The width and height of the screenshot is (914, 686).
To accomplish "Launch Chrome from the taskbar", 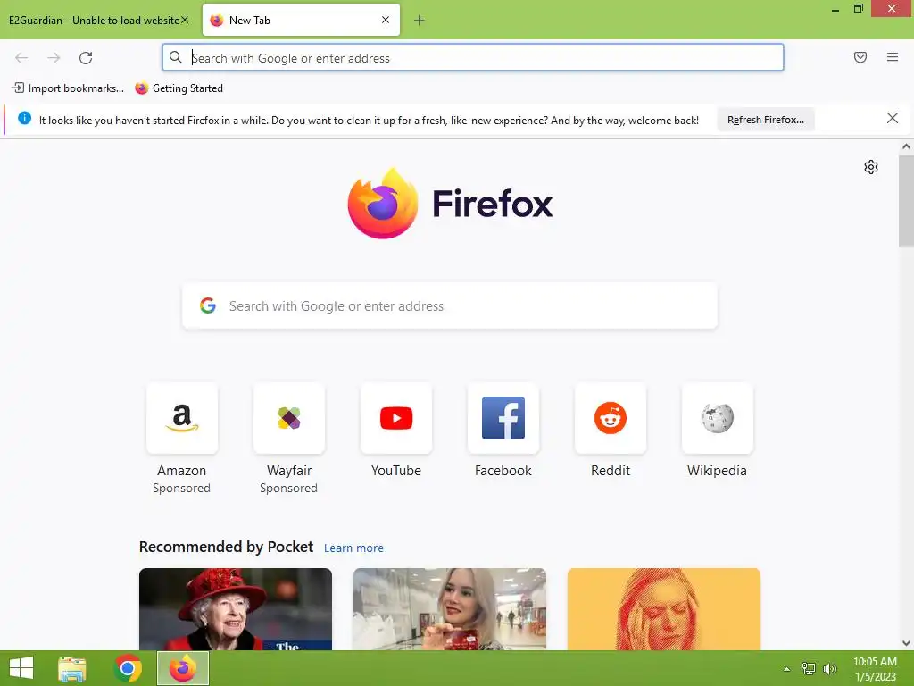I will [128, 668].
